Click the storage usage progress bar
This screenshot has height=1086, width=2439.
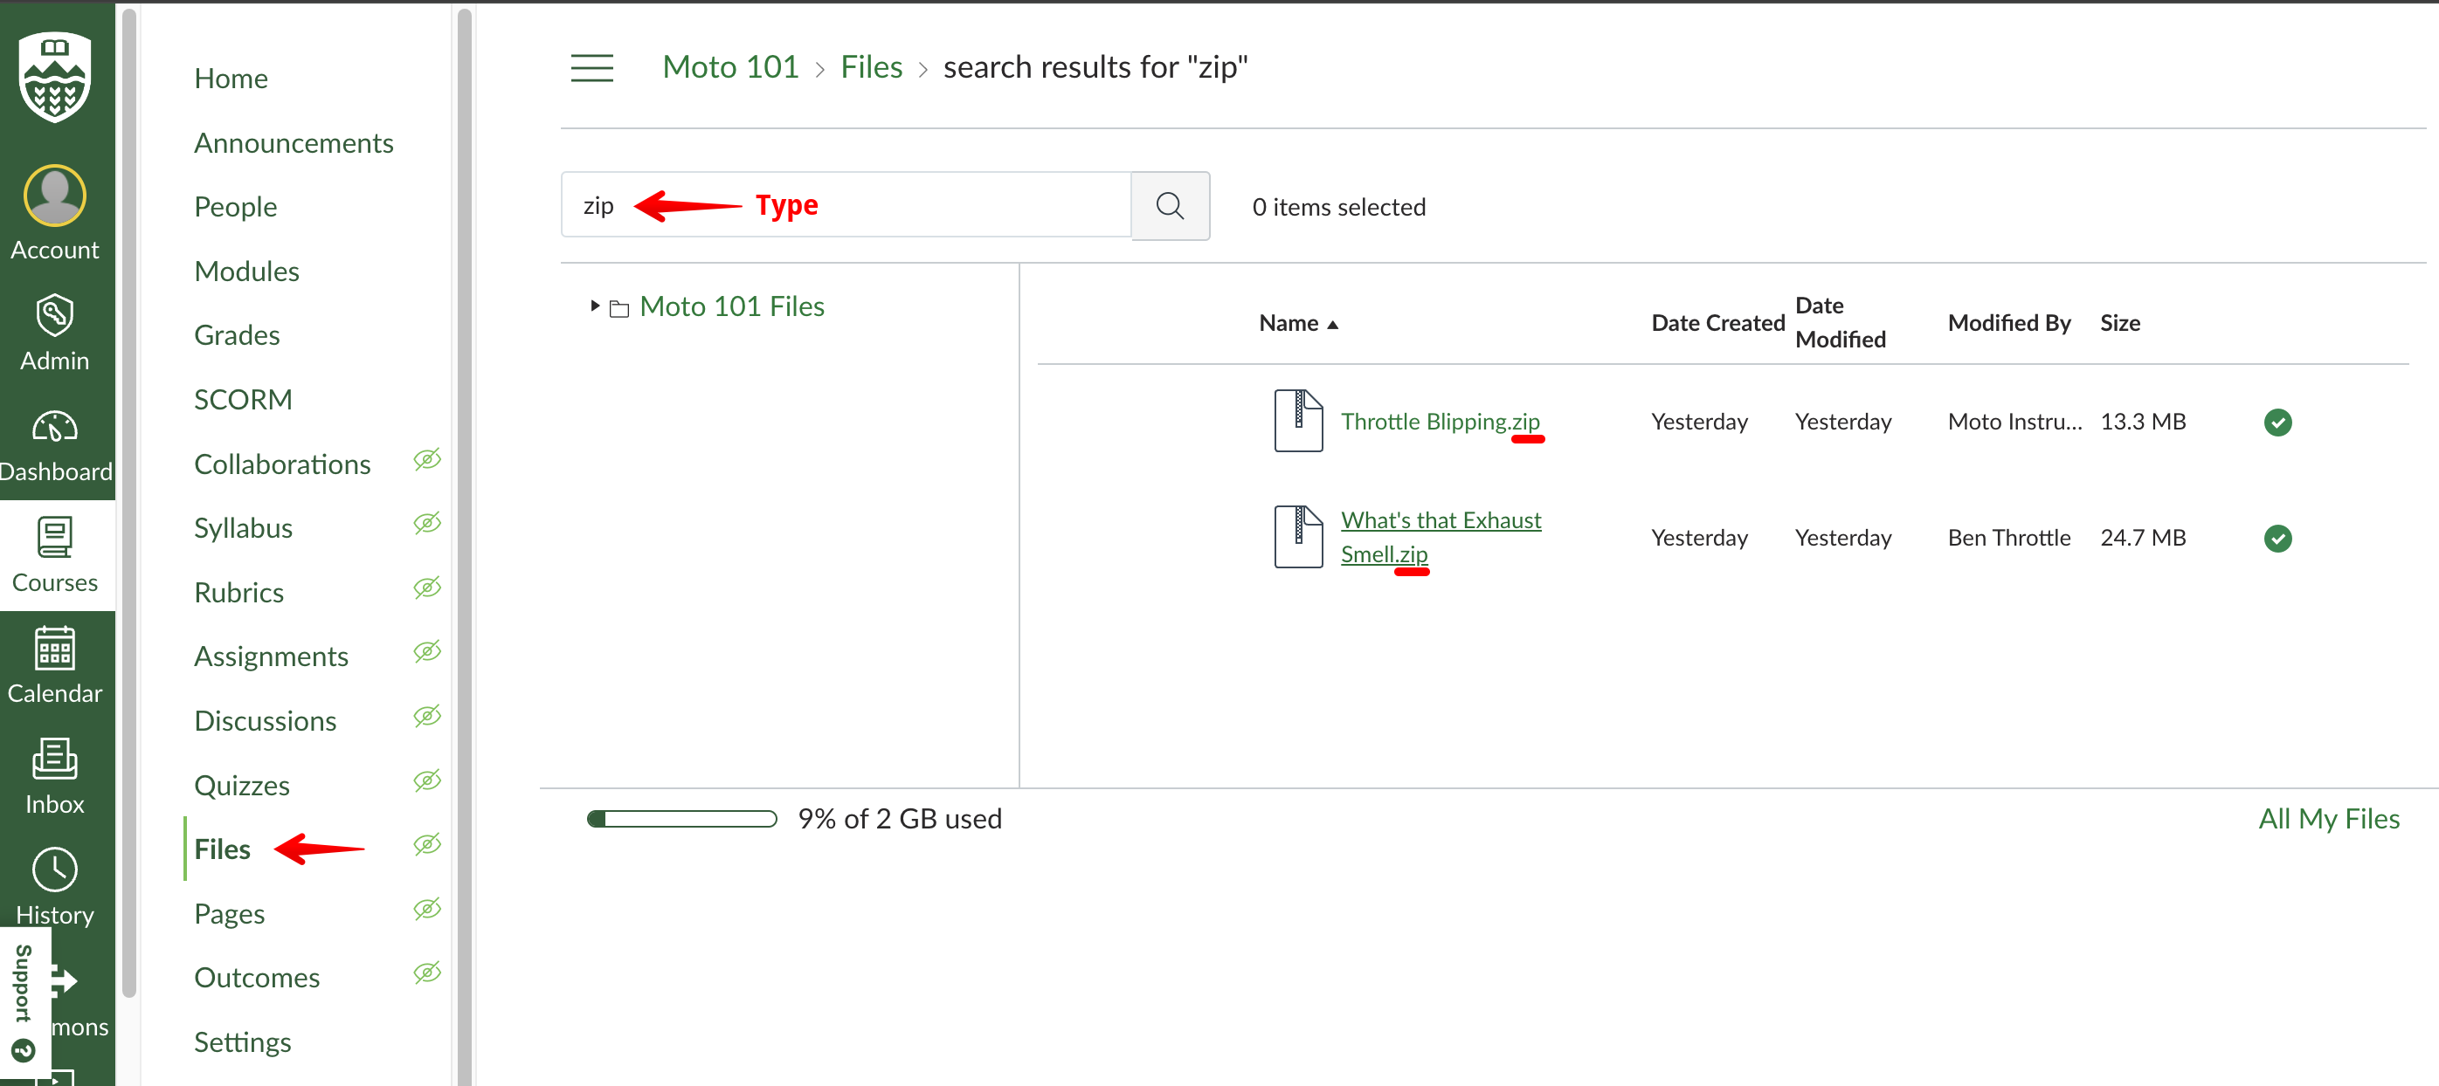click(681, 819)
